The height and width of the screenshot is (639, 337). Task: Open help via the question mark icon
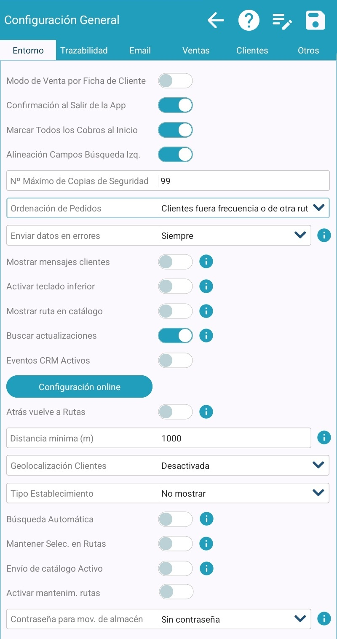click(x=249, y=20)
